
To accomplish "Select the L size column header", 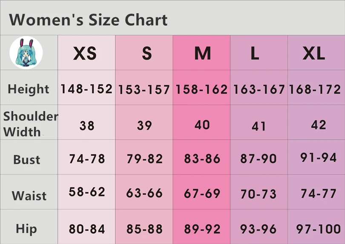I will (x=255, y=53).
